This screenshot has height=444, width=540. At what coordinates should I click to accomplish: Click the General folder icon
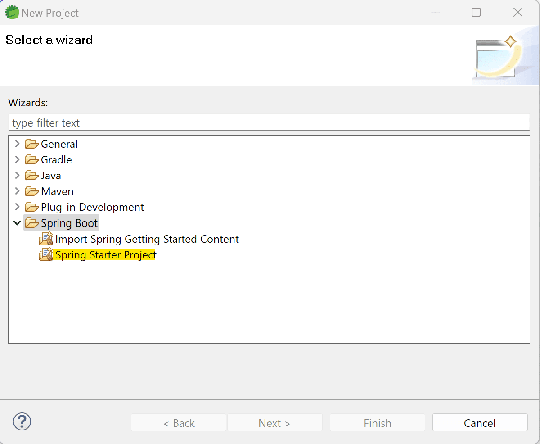click(31, 144)
